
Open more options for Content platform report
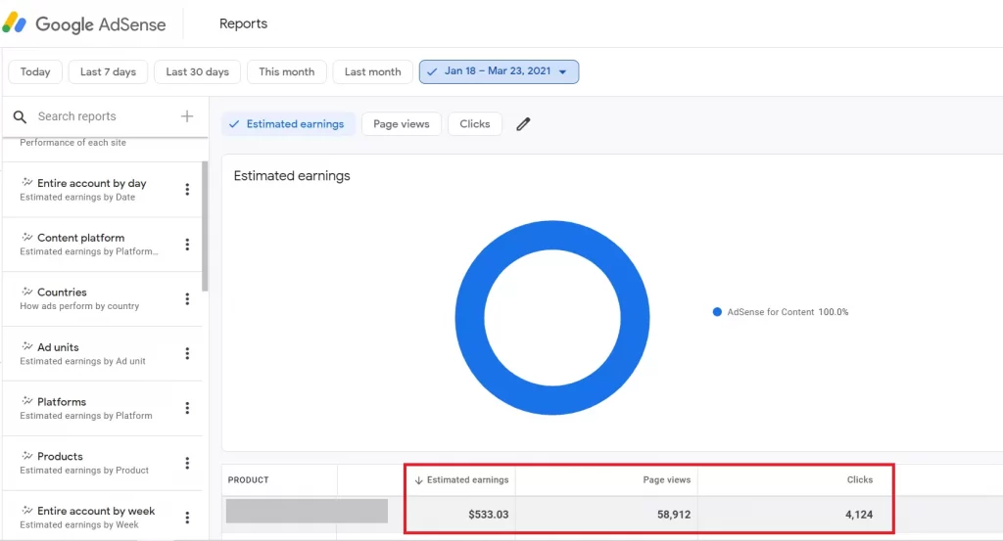tap(187, 245)
